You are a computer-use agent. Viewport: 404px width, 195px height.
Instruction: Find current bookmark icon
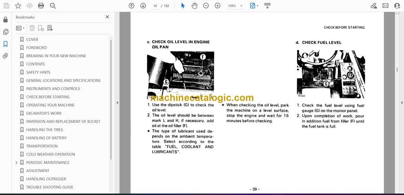50,28
